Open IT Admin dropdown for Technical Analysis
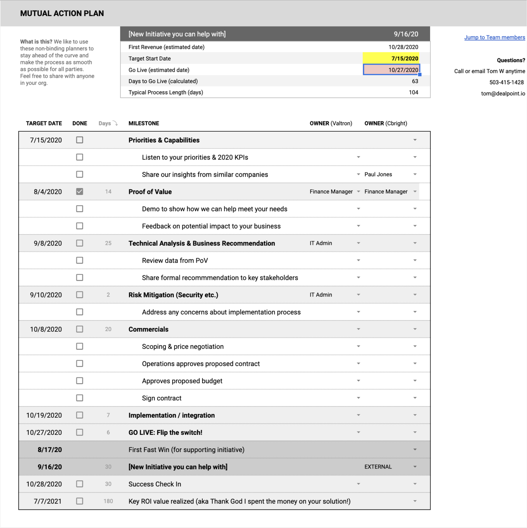The height and width of the screenshot is (528, 527). point(359,243)
